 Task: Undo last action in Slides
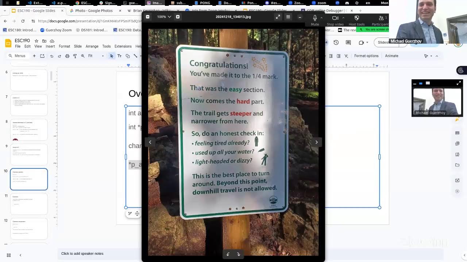52,56
